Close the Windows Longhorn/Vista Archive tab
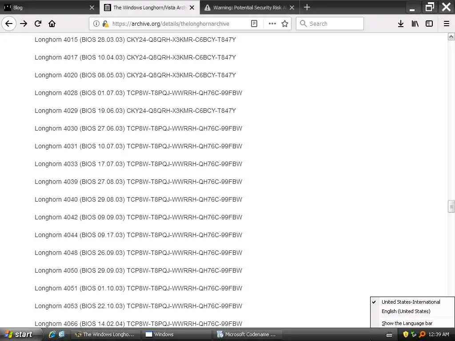 [192, 8]
